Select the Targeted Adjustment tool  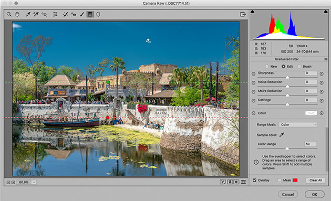pos(44,14)
